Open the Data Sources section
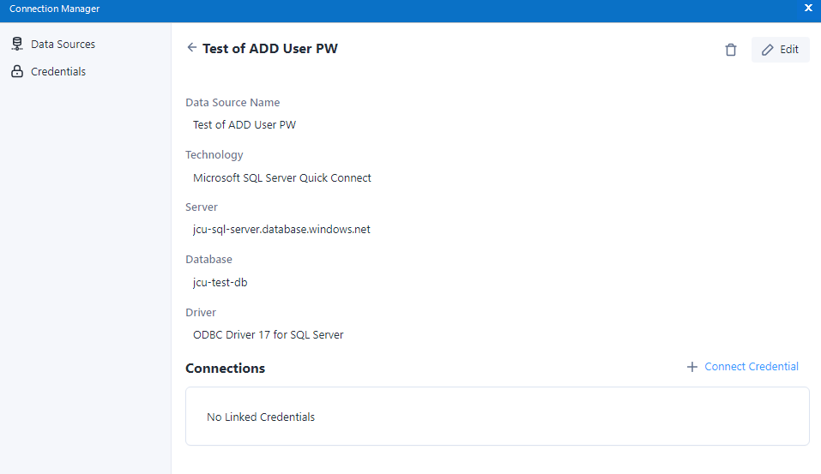821x474 pixels. click(x=63, y=44)
